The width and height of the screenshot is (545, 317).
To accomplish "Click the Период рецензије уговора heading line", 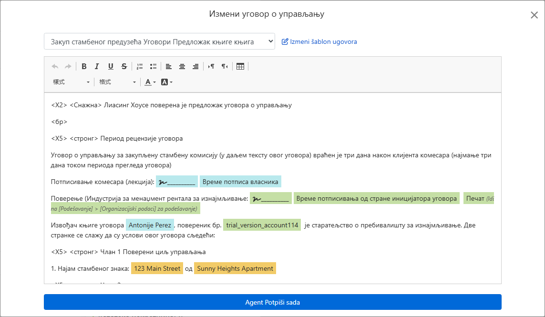I will tap(117, 138).
